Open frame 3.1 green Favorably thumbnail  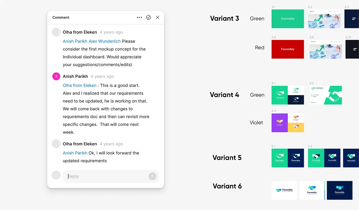288,19
